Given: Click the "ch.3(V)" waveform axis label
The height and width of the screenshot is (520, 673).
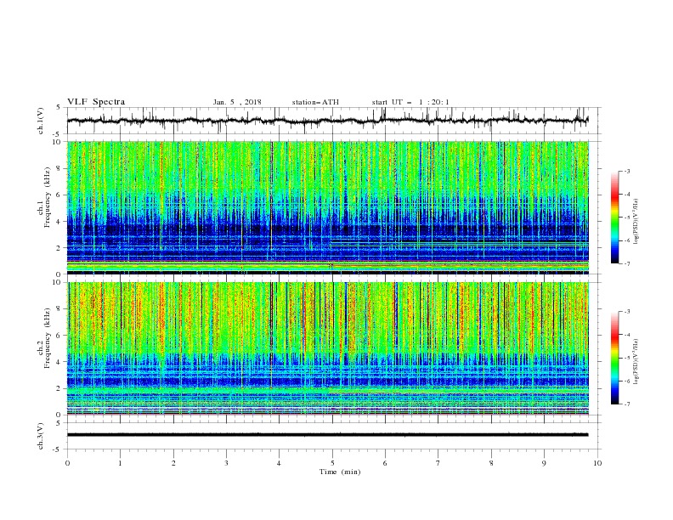Looking at the screenshot, I should (x=41, y=436).
